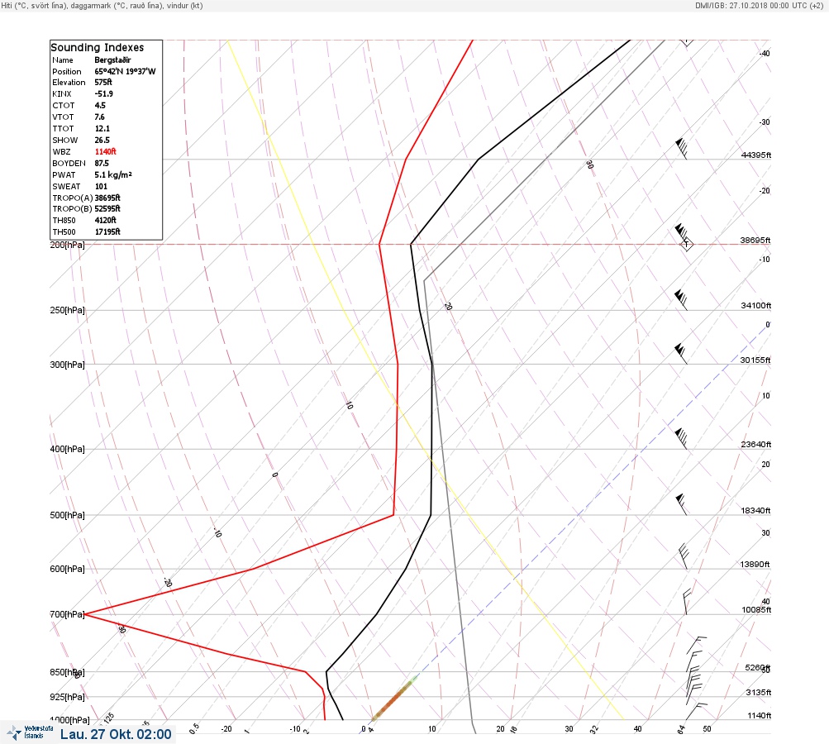Click the '34100ft' altitude label
The image size is (829, 744).
[756, 306]
